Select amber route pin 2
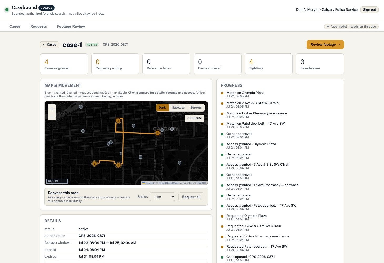The height and width of the screenshot is (263, 384). click(x=118, y=165)
